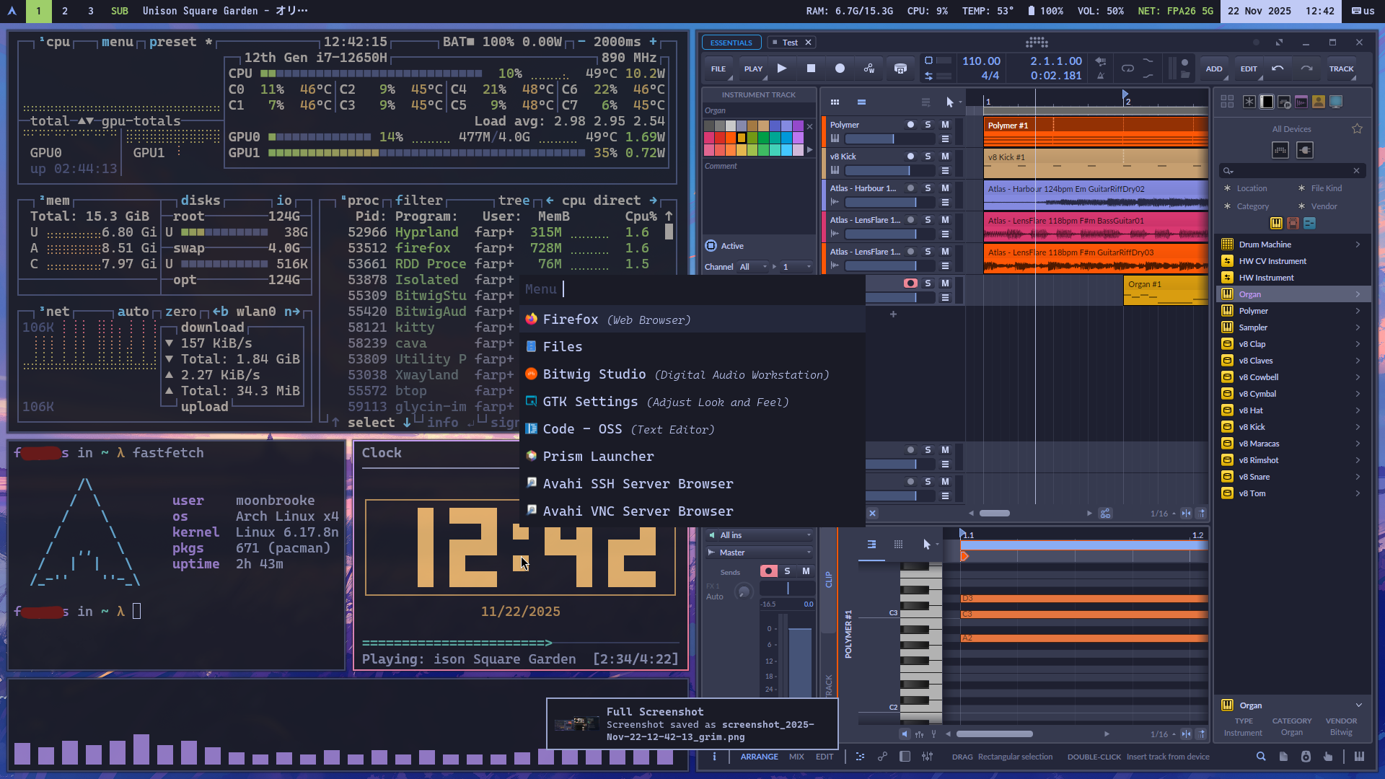Click the favorites star beside All Devices
This screenshot has height=779, width=1385.
1357,129
